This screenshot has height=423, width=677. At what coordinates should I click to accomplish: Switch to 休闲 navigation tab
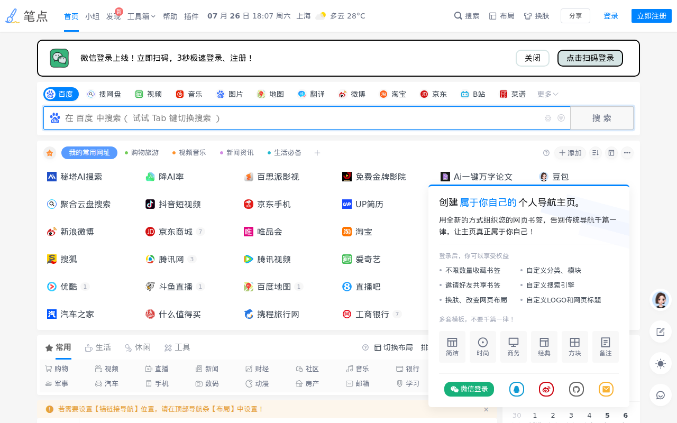tap(138, 347)
